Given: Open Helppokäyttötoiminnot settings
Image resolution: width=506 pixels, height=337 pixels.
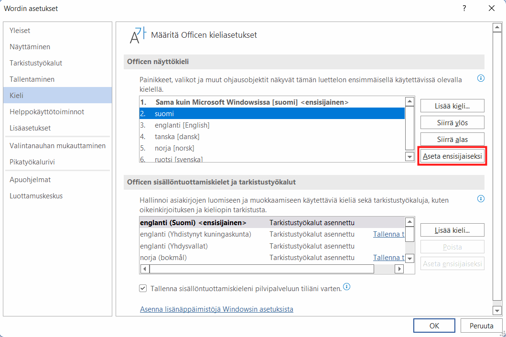Looking at the screenshot, I should 57,112.
